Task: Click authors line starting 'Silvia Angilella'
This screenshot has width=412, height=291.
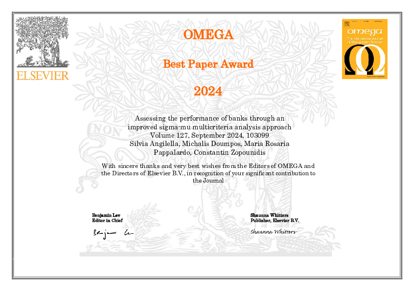Action: 209,144
